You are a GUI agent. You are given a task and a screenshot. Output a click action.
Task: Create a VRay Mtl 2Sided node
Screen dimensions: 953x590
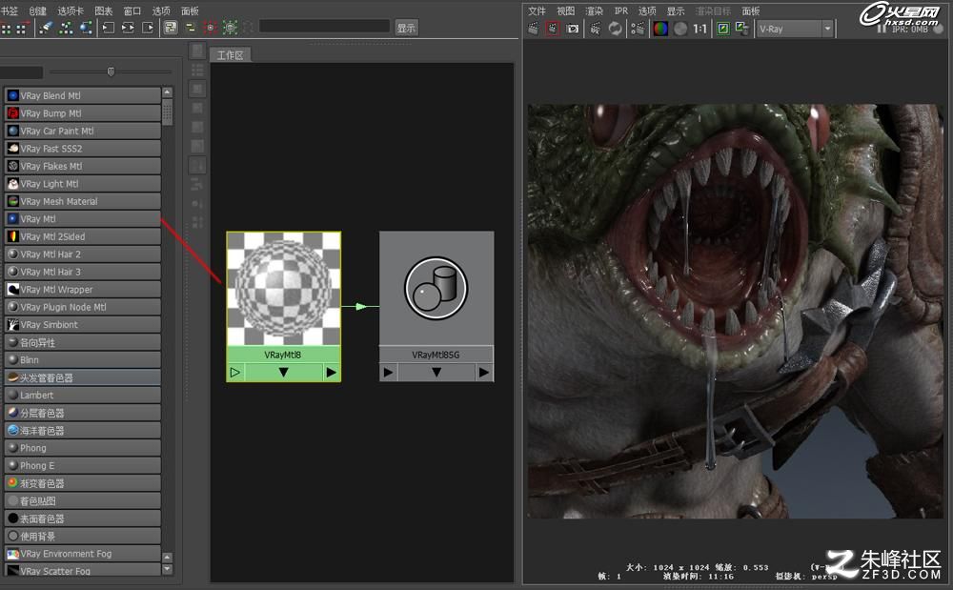83,236
